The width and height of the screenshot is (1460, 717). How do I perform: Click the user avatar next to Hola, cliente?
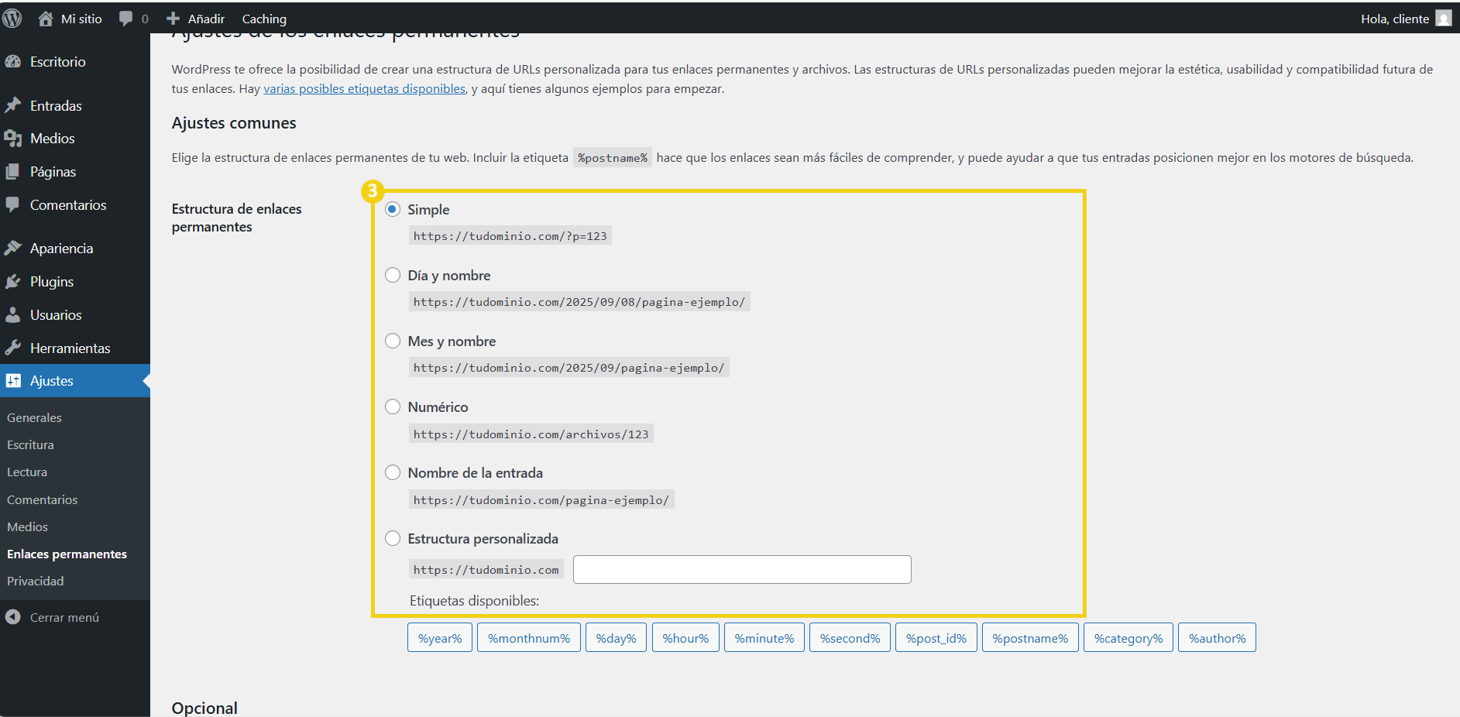[1443, 19]
